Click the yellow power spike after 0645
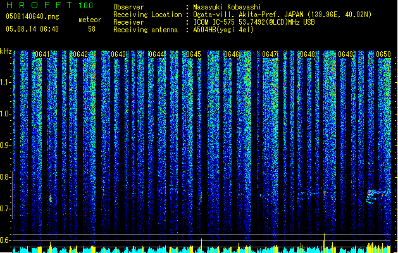This screenshot has height=253, width=398. (202, 245)
